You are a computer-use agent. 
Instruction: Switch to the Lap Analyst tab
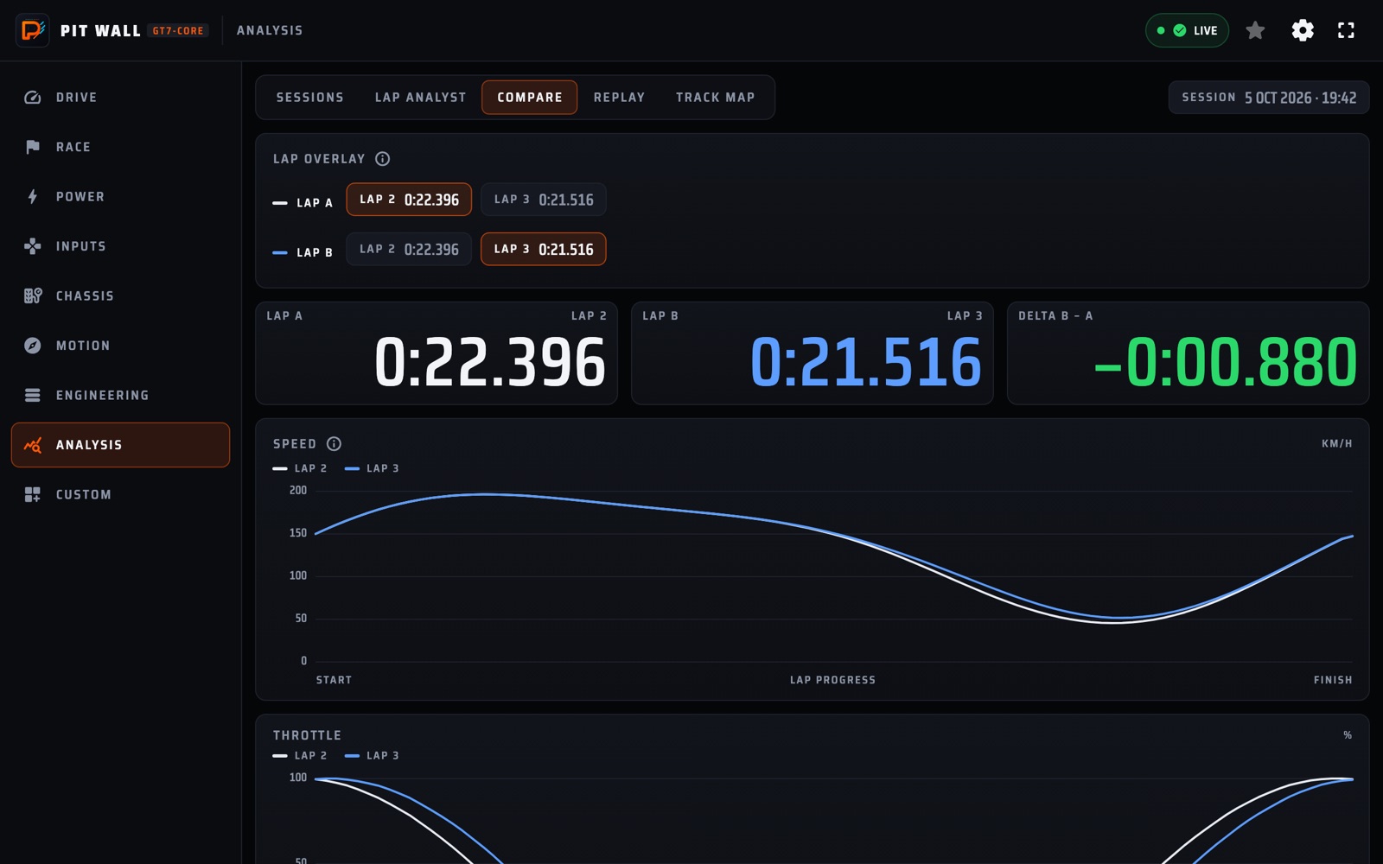[420, 98]
